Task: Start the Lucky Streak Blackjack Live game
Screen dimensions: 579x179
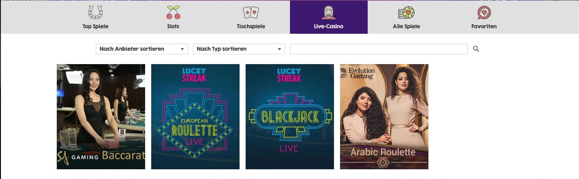Action: (290, 117)
